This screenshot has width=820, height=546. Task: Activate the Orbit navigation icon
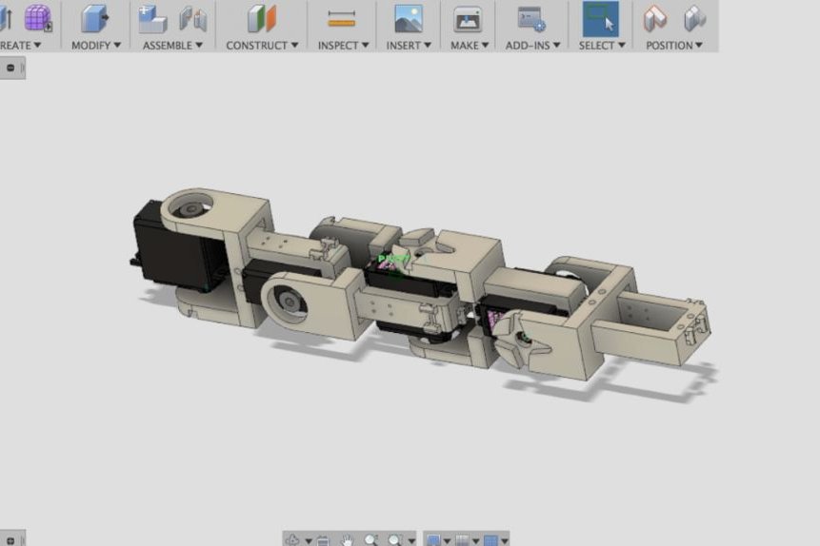[293, 539]
